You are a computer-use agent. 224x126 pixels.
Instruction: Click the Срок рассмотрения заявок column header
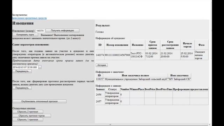pyautogui.click(x=170, y=45)
